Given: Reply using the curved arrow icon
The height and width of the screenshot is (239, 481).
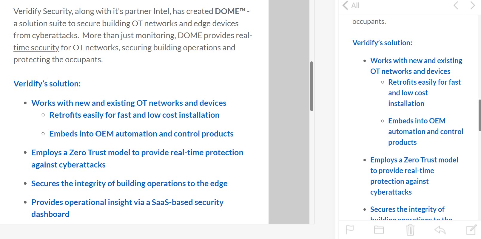Looking at the screenshot, I should pos(440,230).
